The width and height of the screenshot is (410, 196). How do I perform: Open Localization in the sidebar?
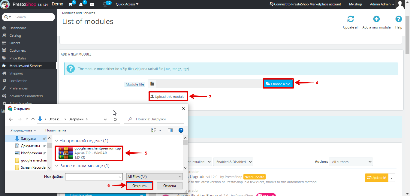18,81
